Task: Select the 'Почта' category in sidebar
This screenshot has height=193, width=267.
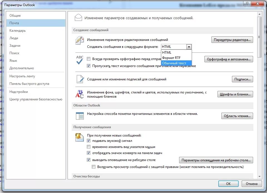Action: coord(36,23)
